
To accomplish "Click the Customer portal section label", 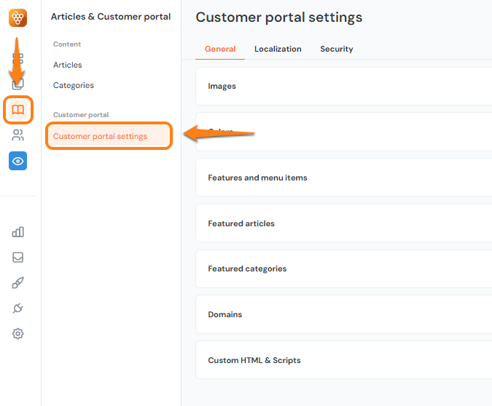I will click(81, 115).
